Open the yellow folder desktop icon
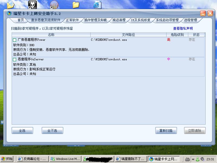This screenshot has width=217, height=163. (76, 5)
